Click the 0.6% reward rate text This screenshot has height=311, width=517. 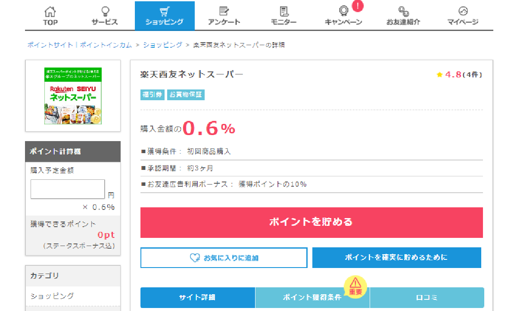[209, 128]
